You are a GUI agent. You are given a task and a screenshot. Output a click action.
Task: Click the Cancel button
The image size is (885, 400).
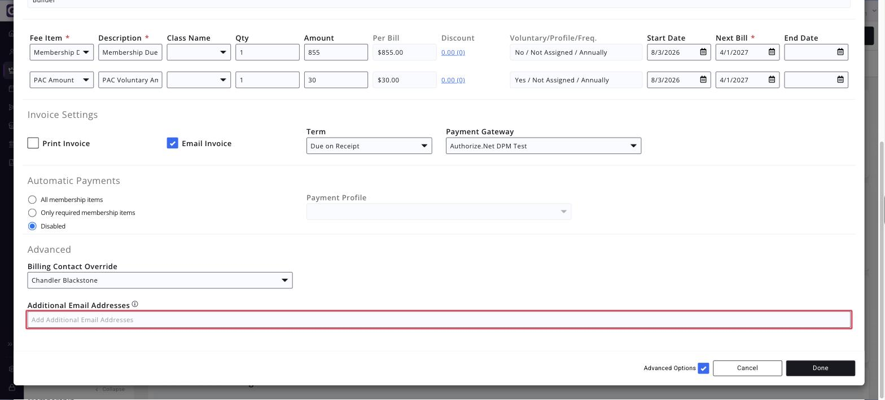pos(747,368)
